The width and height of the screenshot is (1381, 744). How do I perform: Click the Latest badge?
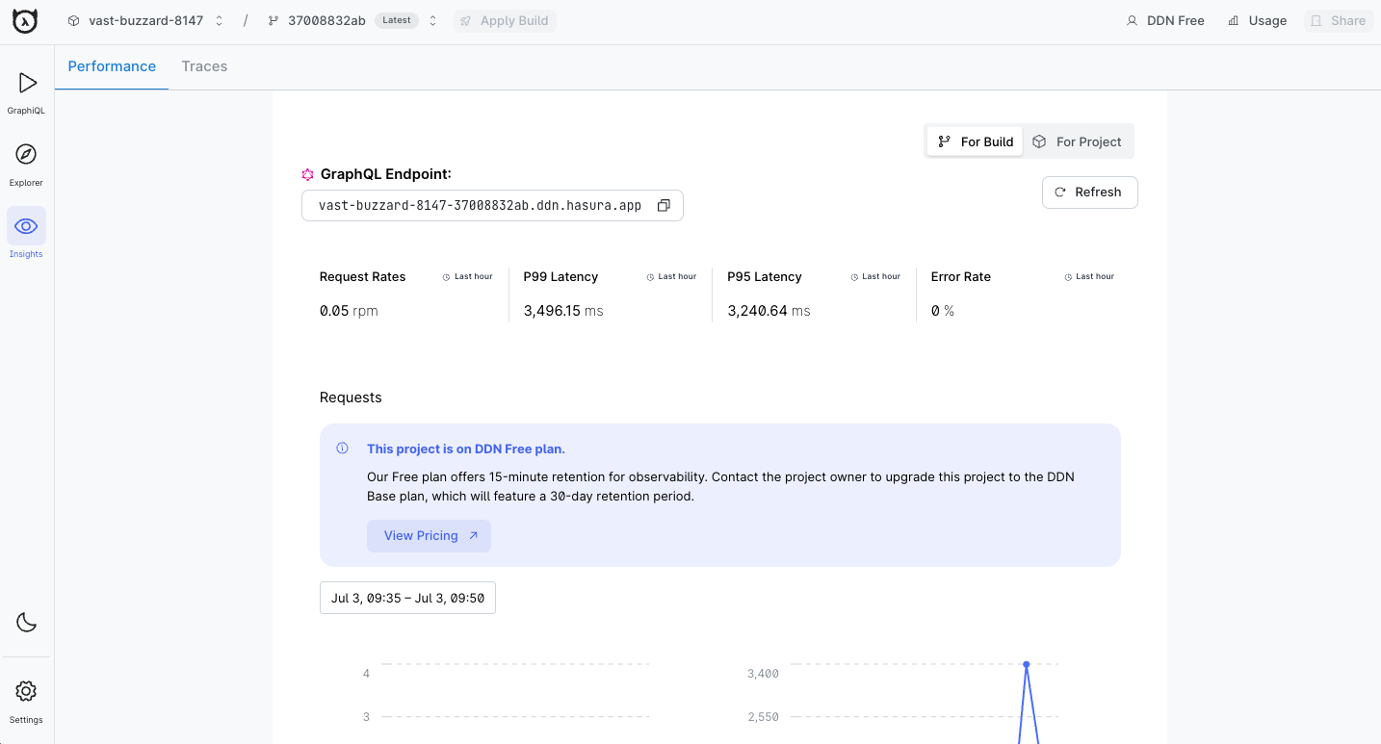point(397,20)
